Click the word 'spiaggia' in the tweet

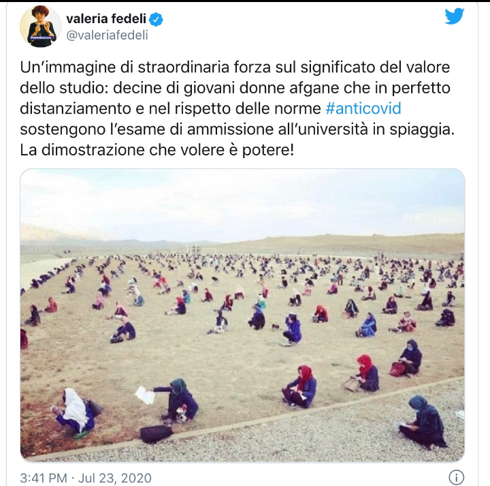click(422, 130)
